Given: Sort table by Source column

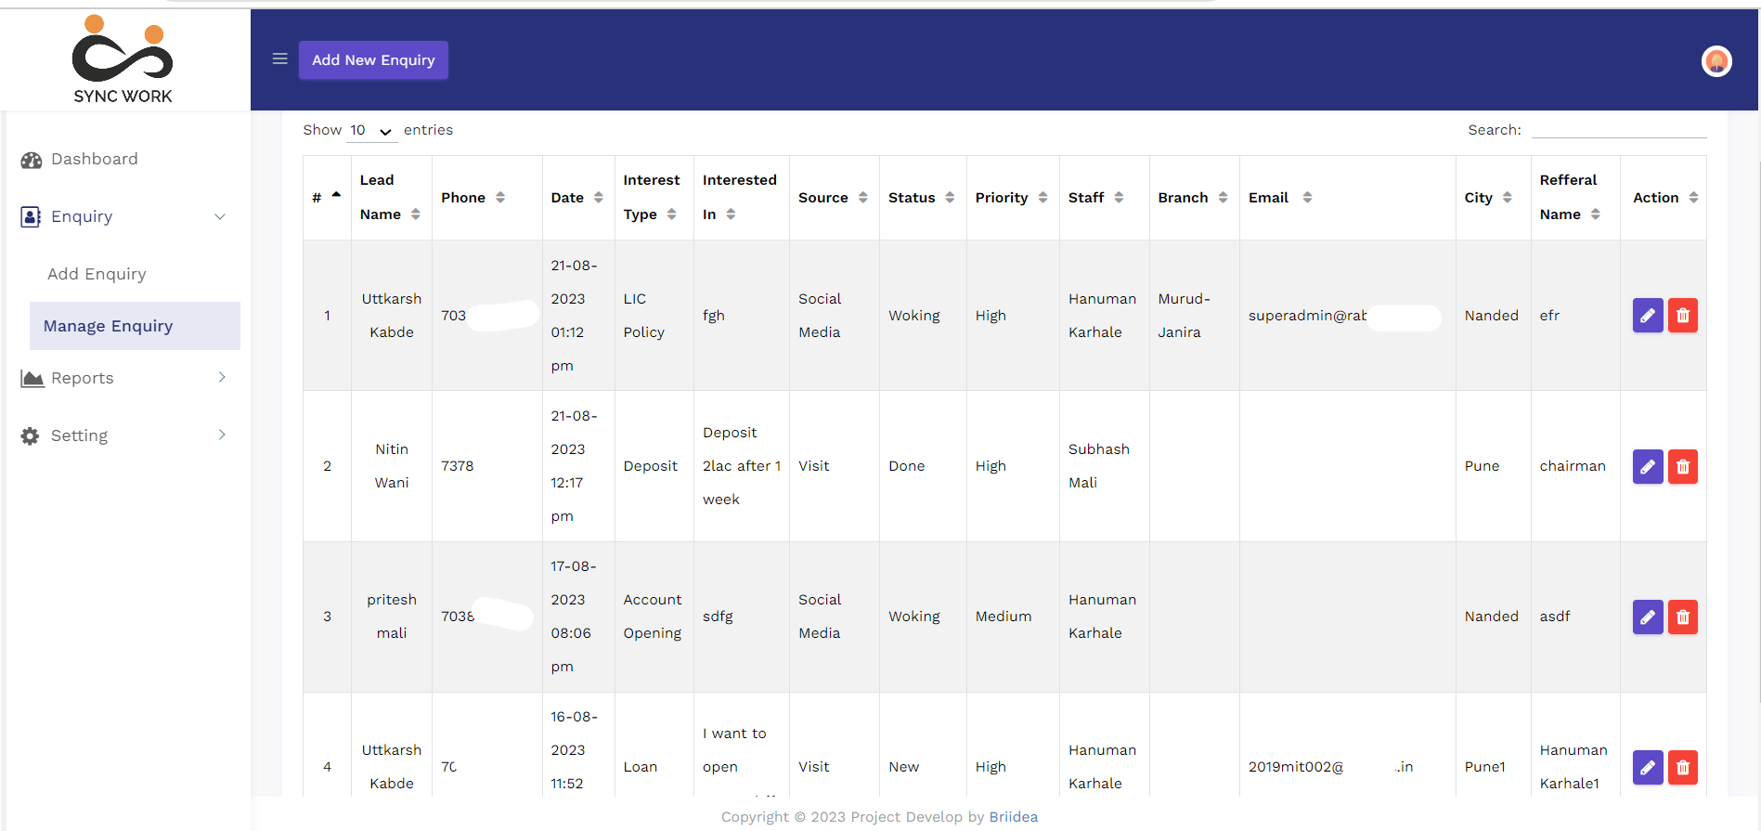Looking at the screenshot, I should click(x=834, y=197).
